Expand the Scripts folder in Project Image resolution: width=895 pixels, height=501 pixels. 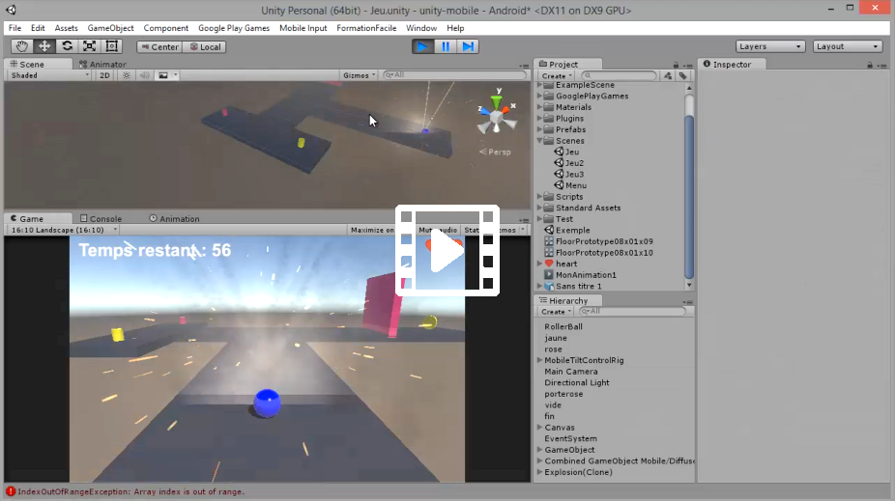click(x=539, y=197)
